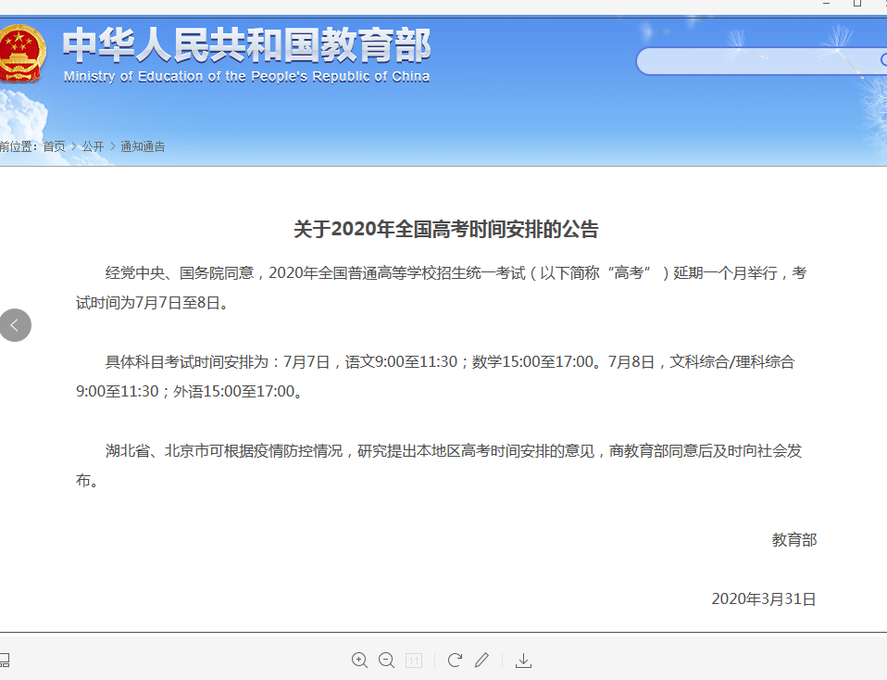Open 首页 breadcrumb link
This screenshot has width=887, height=680.
click(54, 146)
